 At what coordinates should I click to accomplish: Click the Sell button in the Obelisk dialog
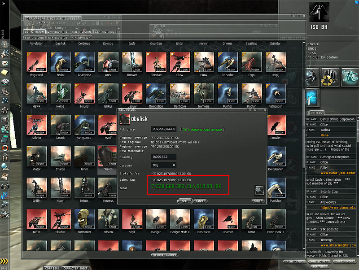click(x=185, y=201)
